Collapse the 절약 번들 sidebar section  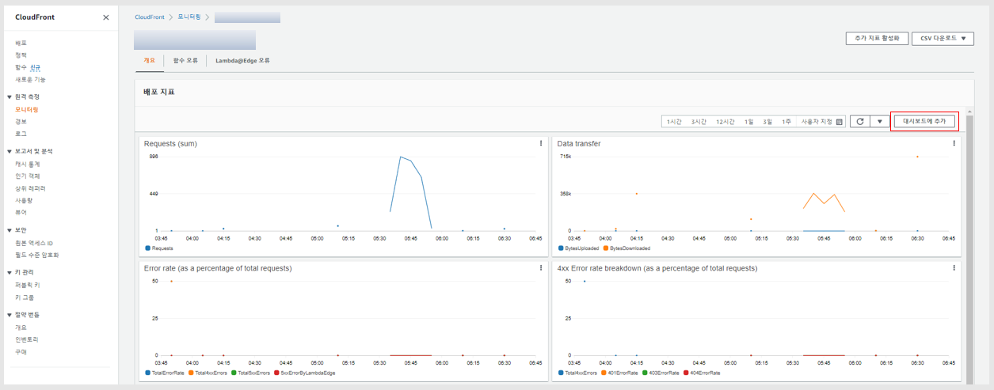[10, 315]
